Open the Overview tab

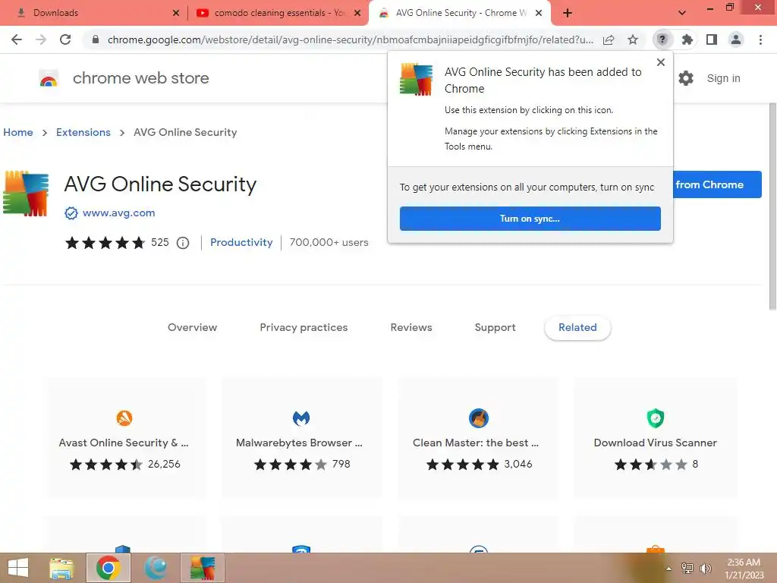(x=192, y=327)
